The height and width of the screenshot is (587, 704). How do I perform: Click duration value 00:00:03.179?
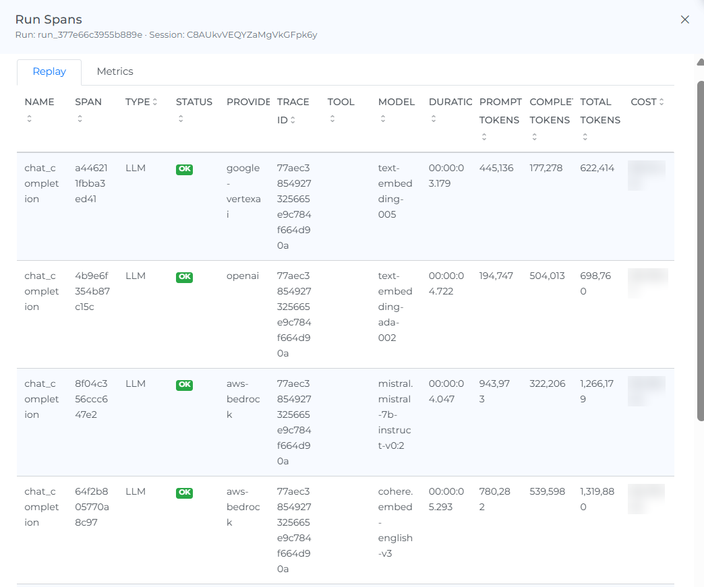pyautogui.click(x=446, y=175)
